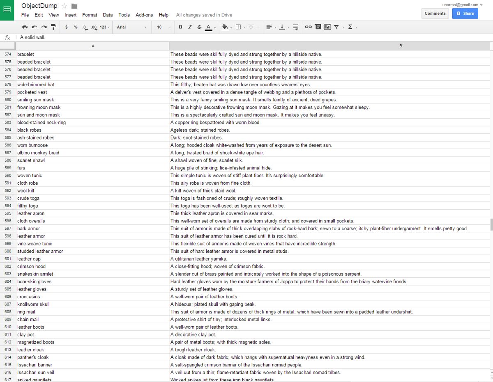The image size is (493, 382).
Task: Click the Redo arrow
Action: coord(44,27)
